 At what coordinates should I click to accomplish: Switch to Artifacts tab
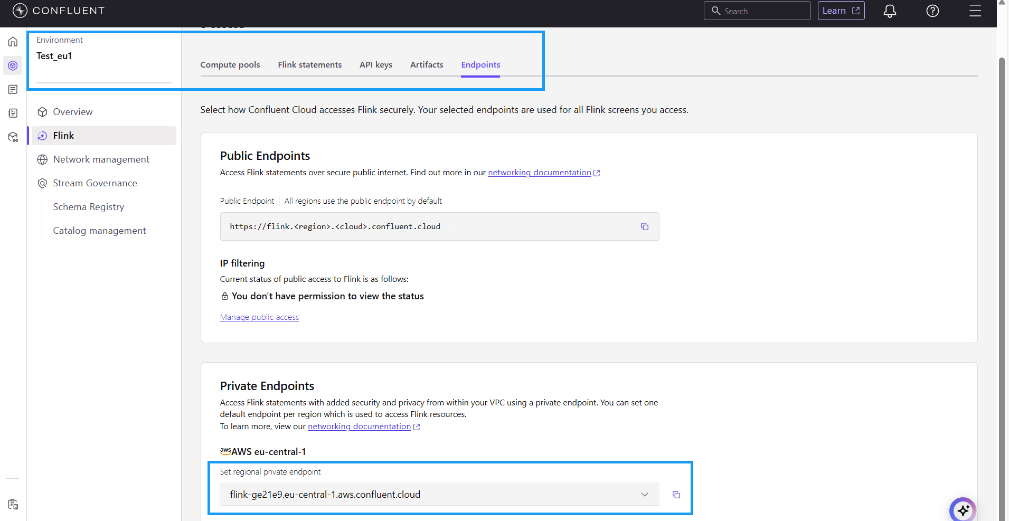pyautogui.click(x=427, y=65)
